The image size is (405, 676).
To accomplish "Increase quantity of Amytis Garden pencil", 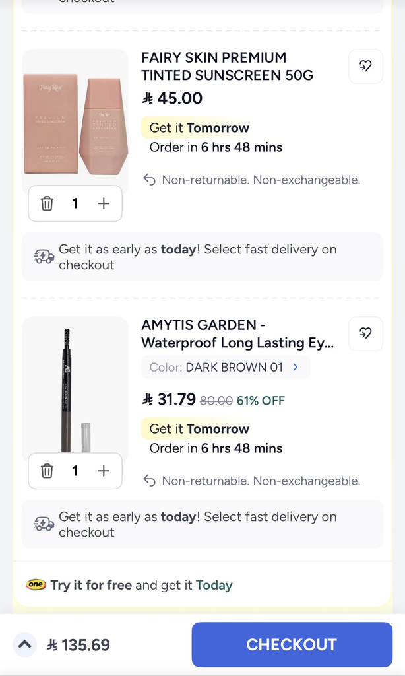I will tap(104, 471).
